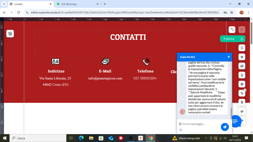253x142 pixels.
Task: Click the megaphone marketing icon
Action: [x=242, y=111]
